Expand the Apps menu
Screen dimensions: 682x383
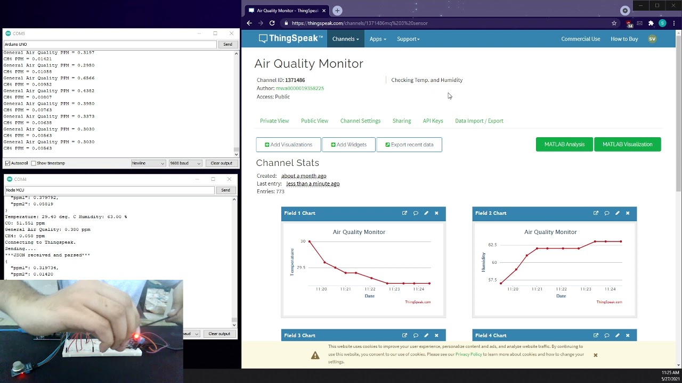pos(378,39)
